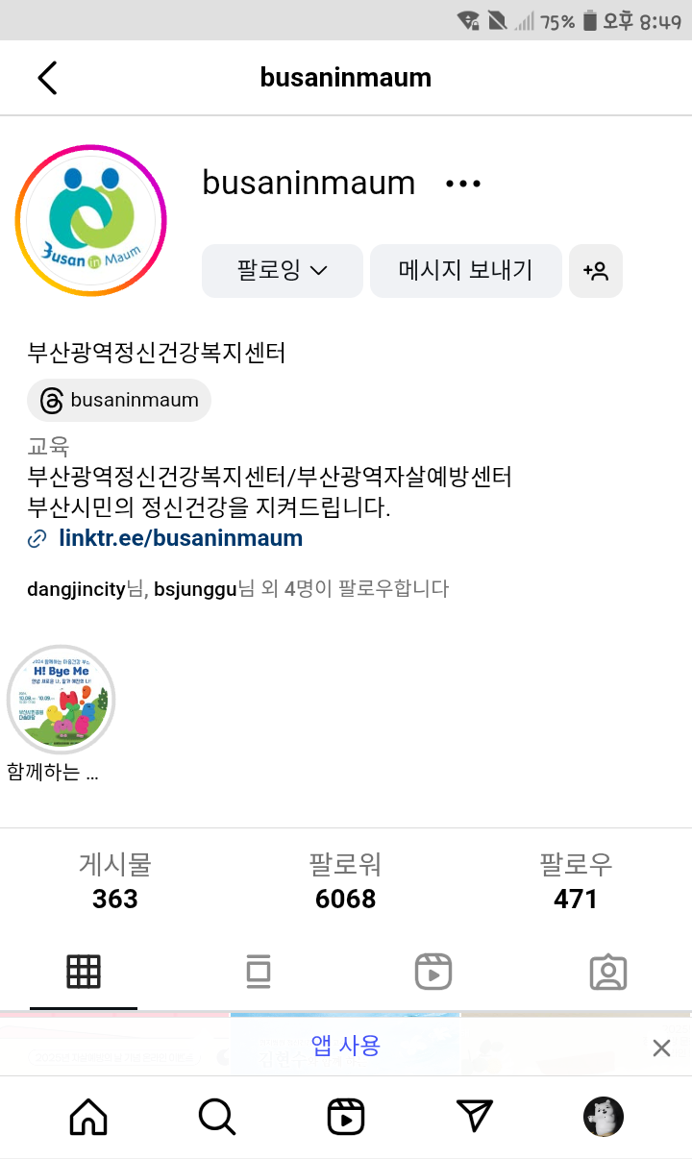Expand the 팔로잉 dropdown button
The image size is (692, 1159).
(283, 271)
